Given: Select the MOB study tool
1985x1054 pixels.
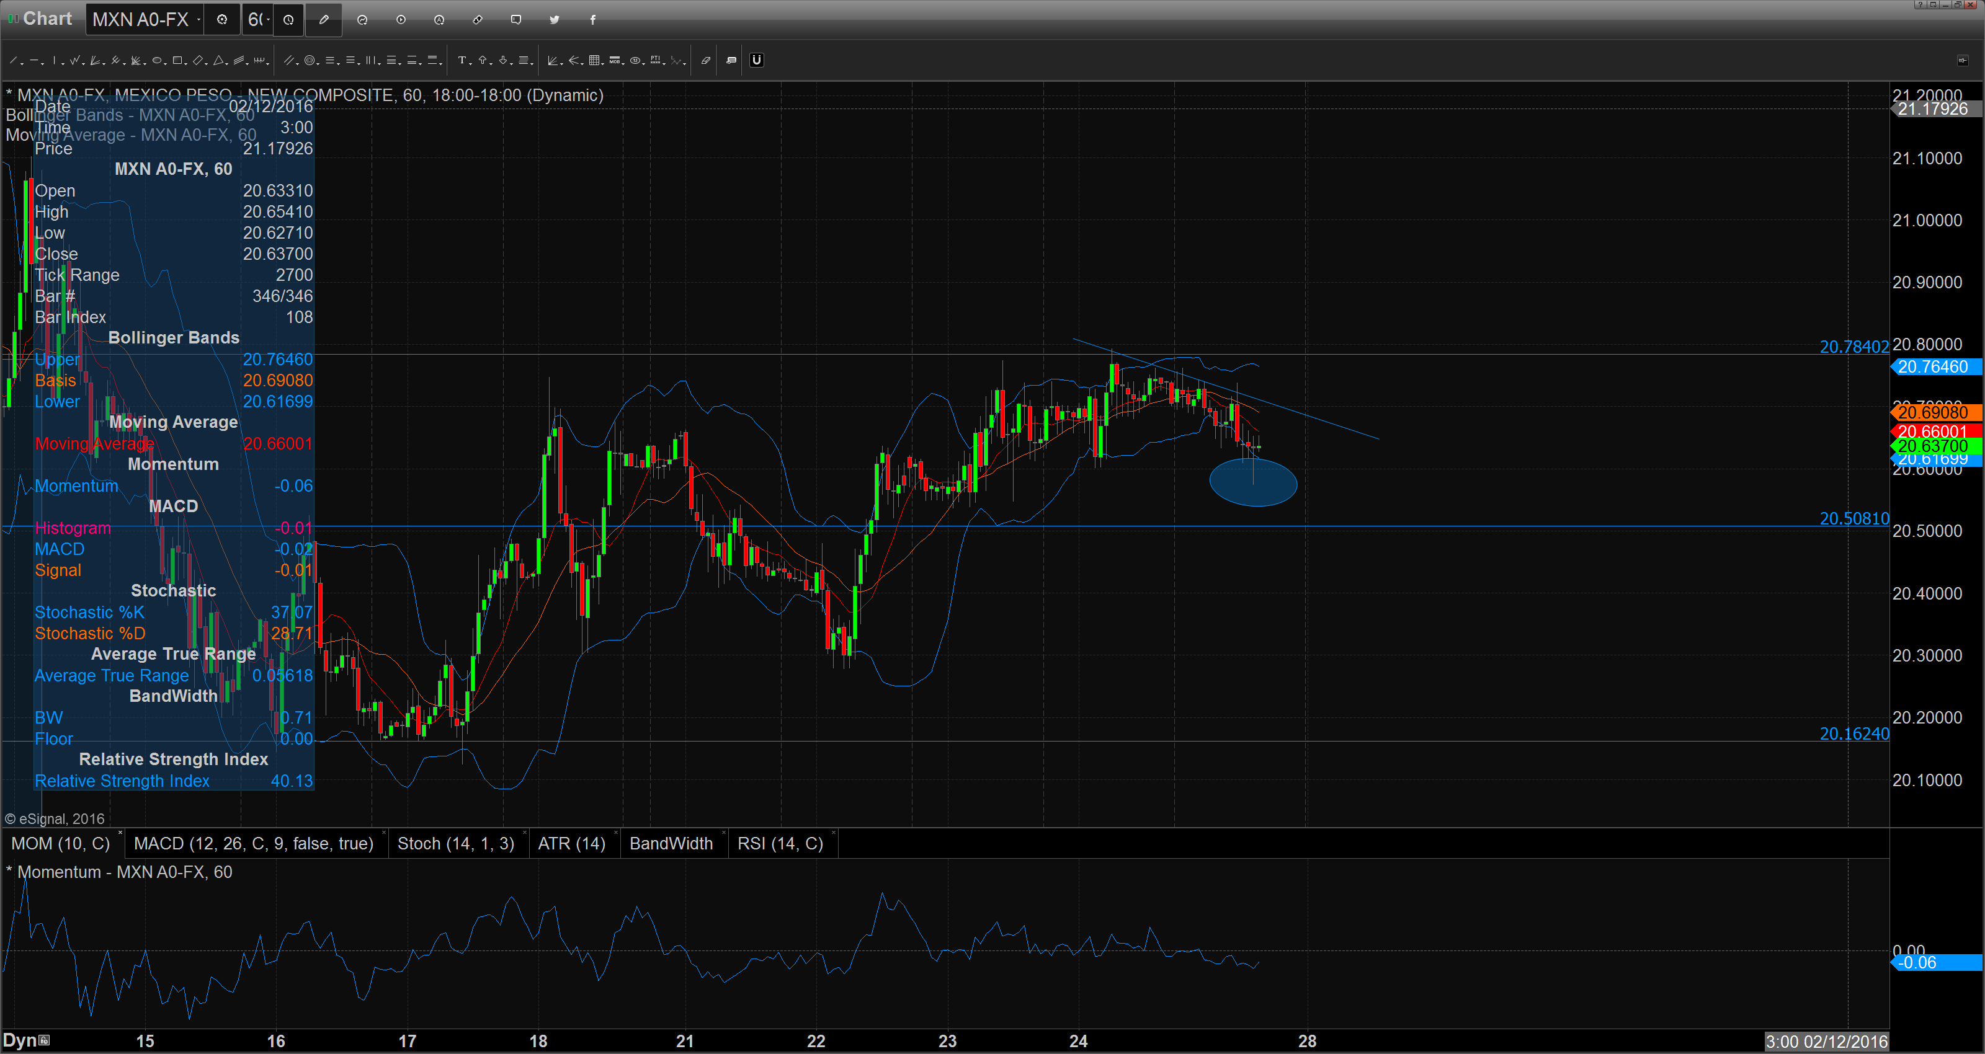Looking at the screenshot, I should [x=616, y=60].
